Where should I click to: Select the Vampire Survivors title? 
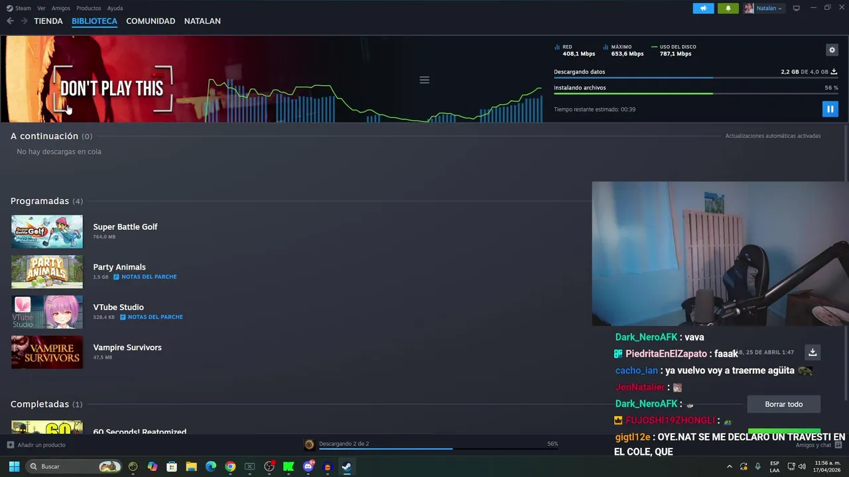[127, 348]
